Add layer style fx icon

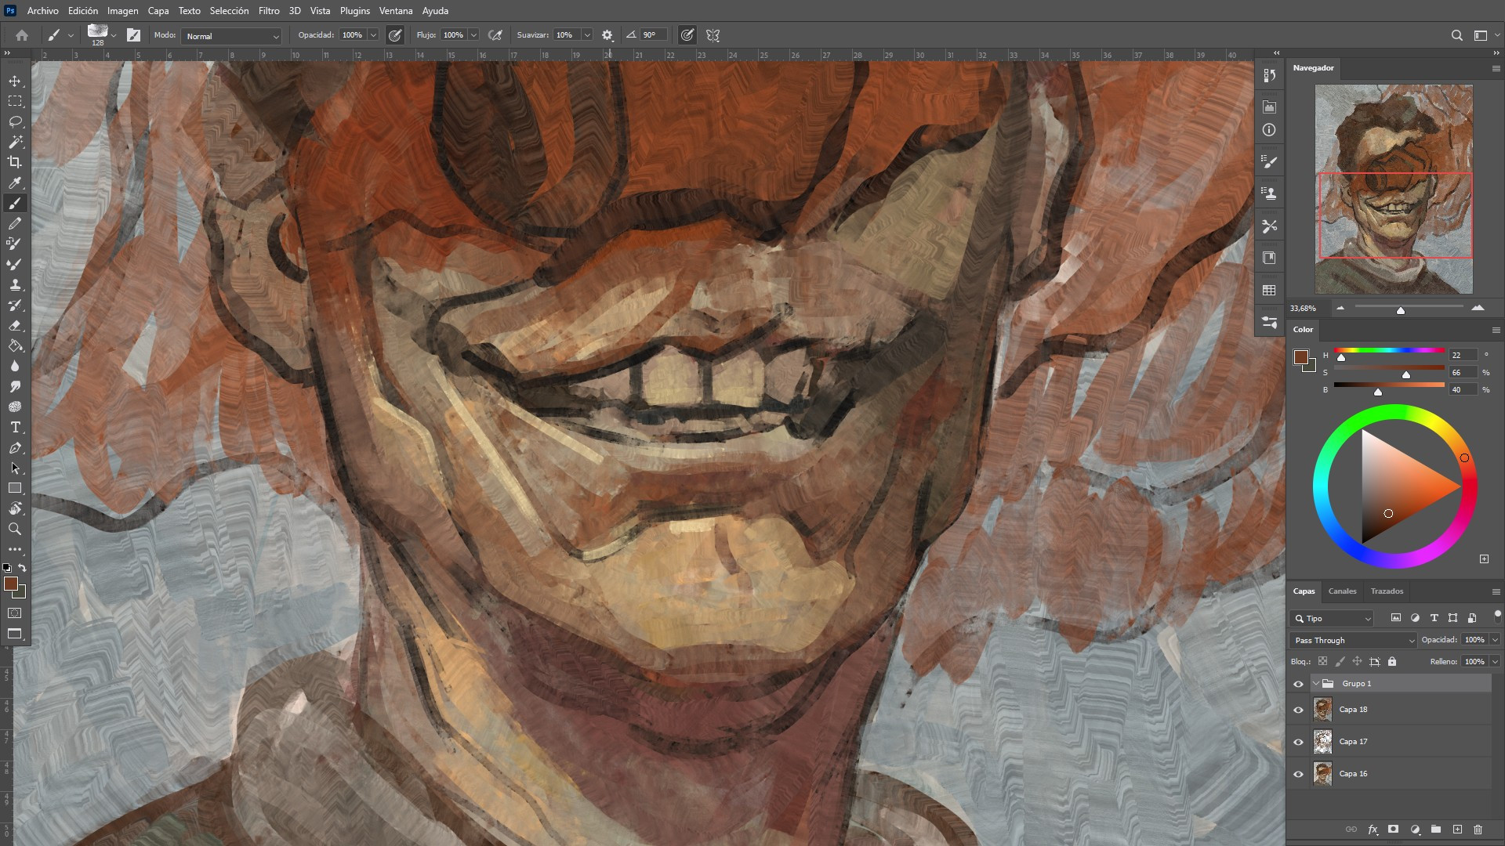1373,829
